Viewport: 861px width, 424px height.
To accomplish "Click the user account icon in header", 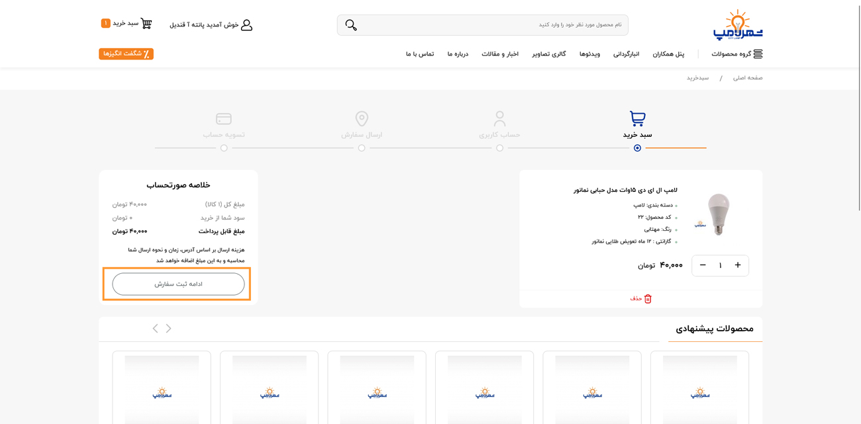I will pos(246,25).
